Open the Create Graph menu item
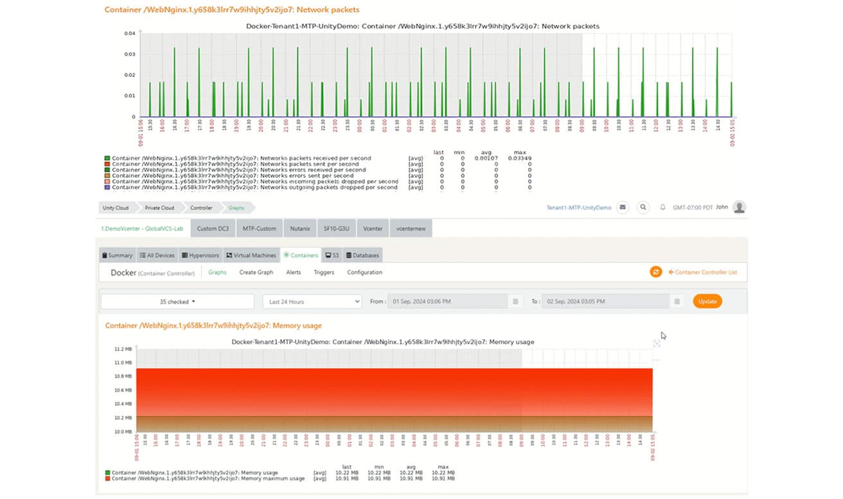Viewport: 843px width, 499px height. (256, 272)
